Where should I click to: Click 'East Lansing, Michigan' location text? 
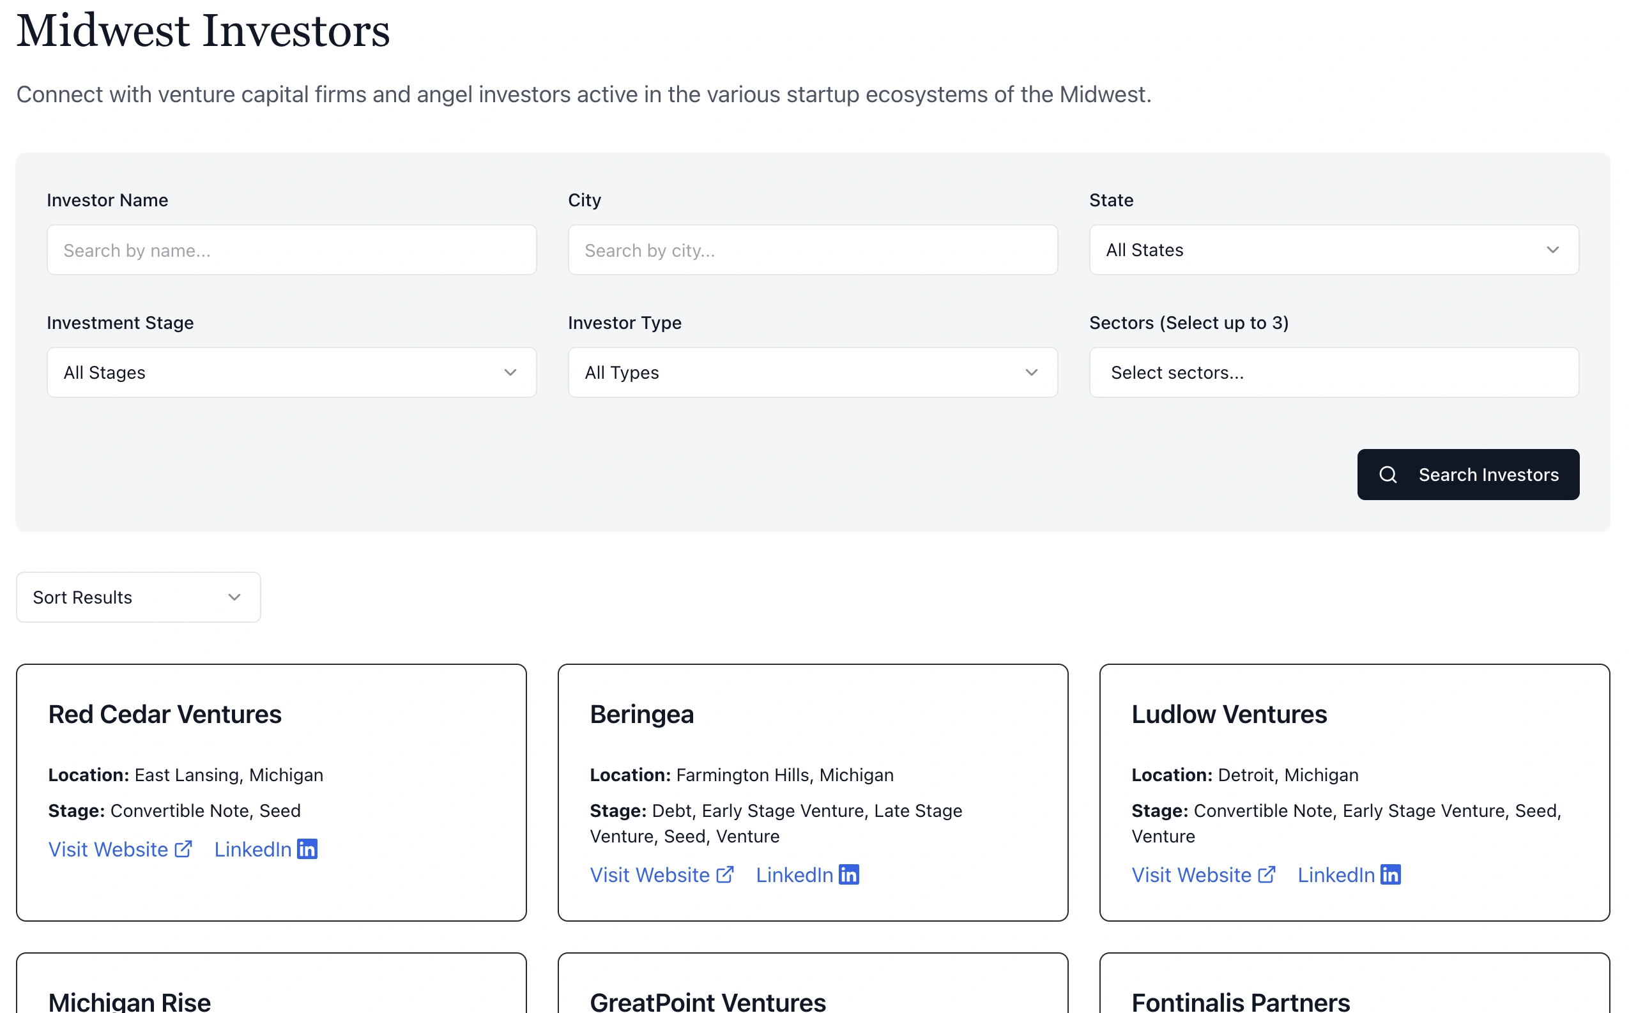click(229, 775)
